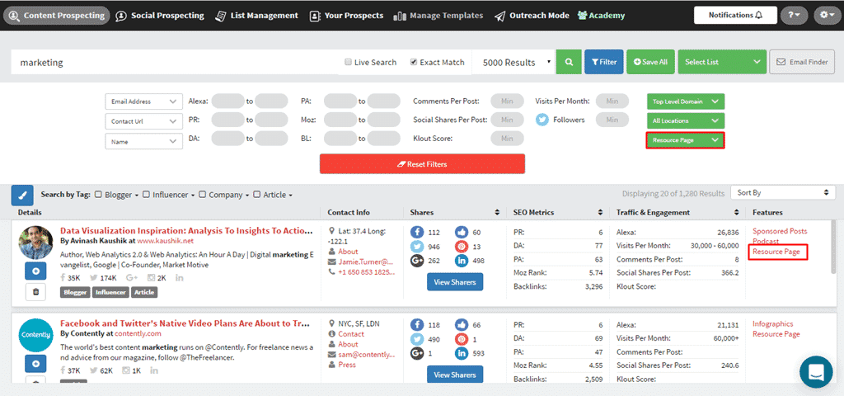The width and height of the screenshot is (844, 396).
Task: Check the Blogger tag checkbox
Action: (99, 195)
